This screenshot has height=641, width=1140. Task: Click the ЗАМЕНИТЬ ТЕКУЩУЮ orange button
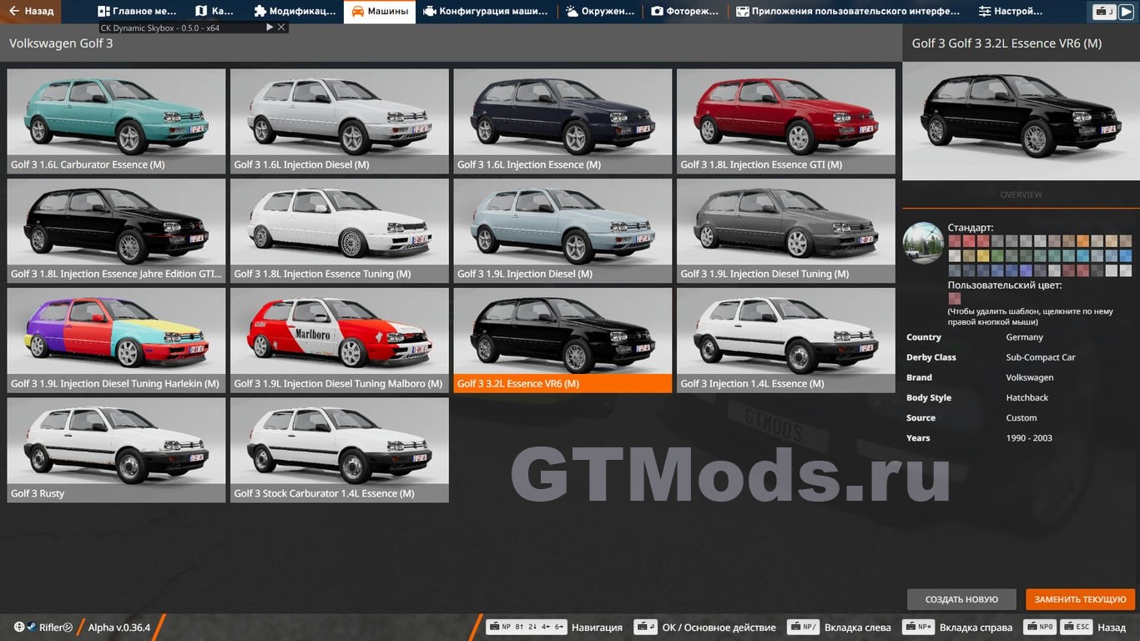pos(1080,599)
